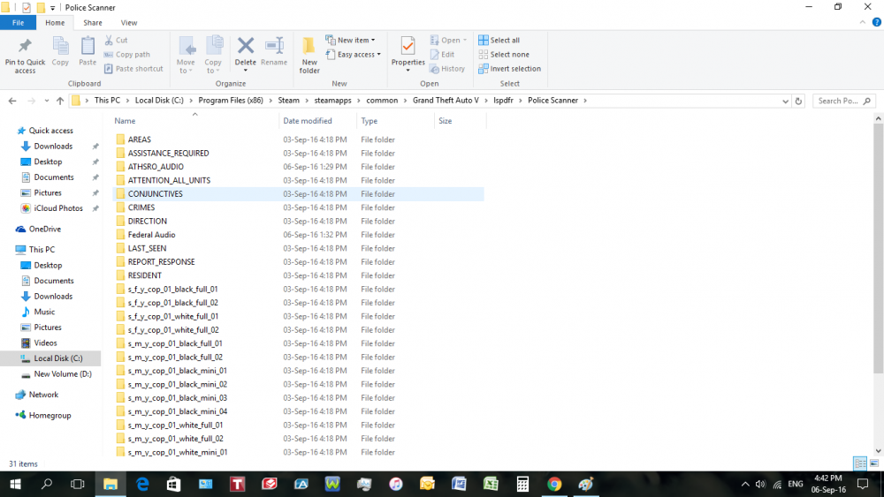The width and height of the screenshot is (884, 497).
Task: Click the Help question mark icon
Action: [x=877, y=23]
